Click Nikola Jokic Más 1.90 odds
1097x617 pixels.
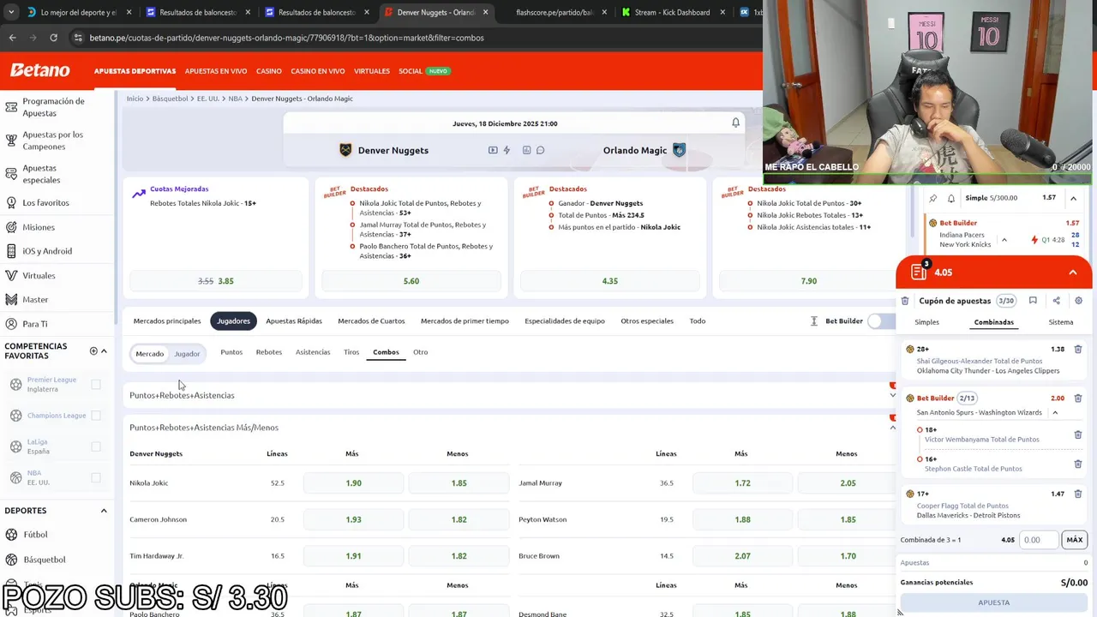tap(353, 483)
